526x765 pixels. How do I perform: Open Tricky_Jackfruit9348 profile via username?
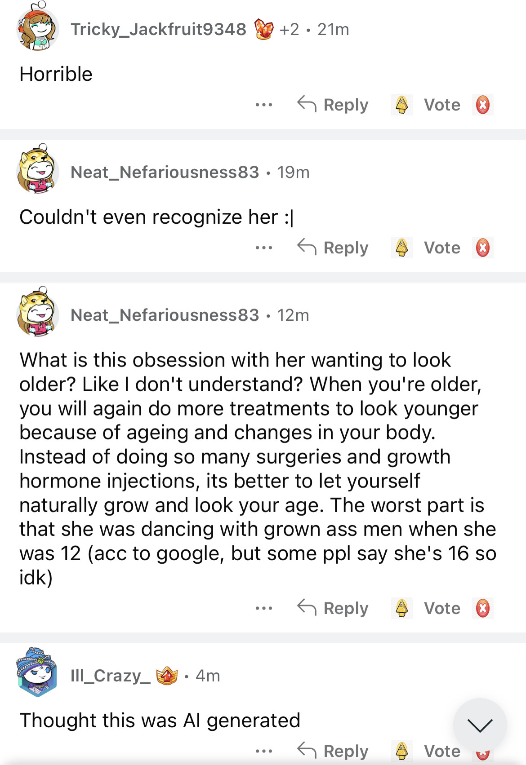pos(158,30)
